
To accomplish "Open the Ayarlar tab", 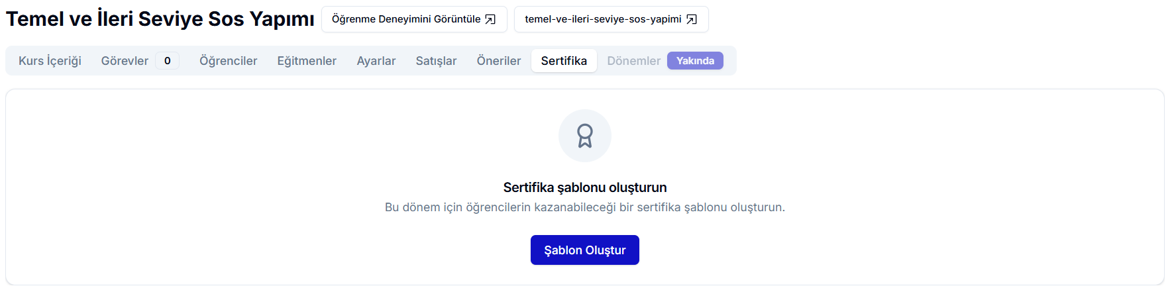I will click(x=376, y=61).
